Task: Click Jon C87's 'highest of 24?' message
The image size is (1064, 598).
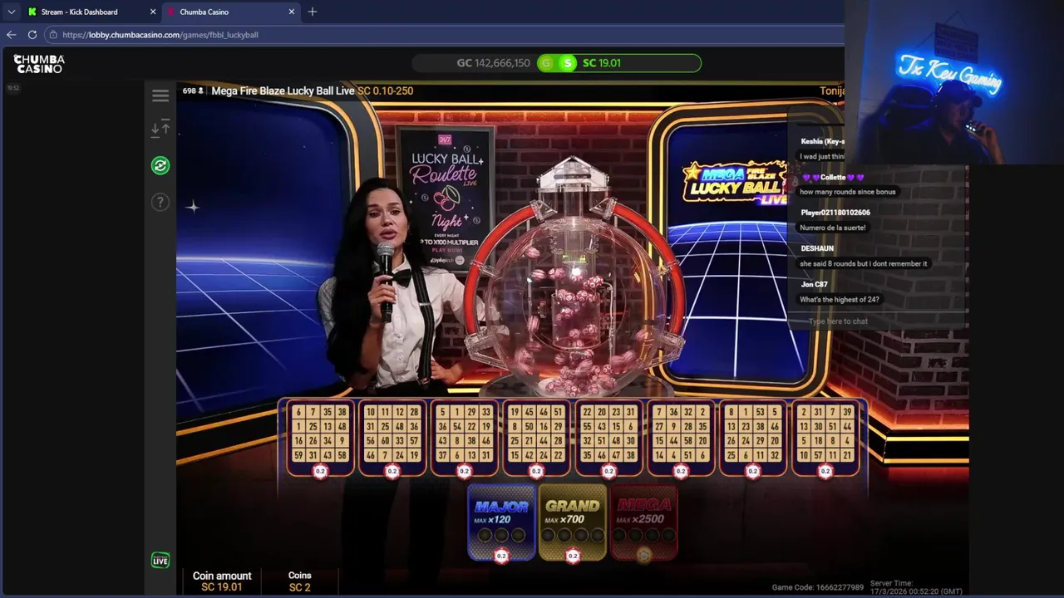Action: 840,299
